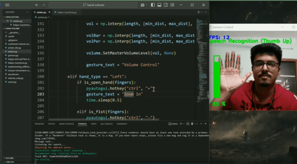Toggle the bottom panel visibility
The height and width of the screenshot is (164, 297).
pos(159,5)
